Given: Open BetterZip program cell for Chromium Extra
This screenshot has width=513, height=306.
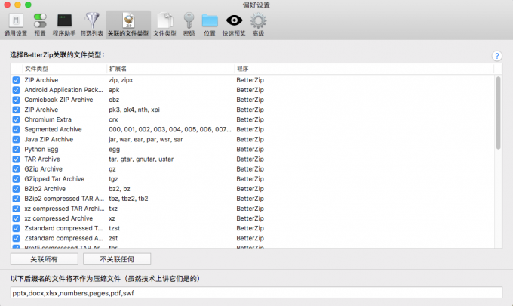Looking at the screenshot, I should click(250, 119).
